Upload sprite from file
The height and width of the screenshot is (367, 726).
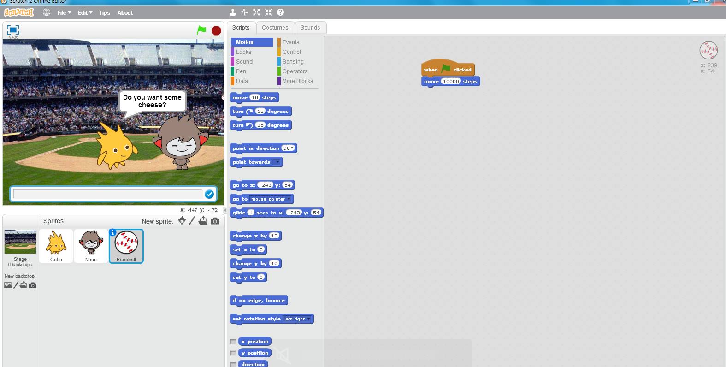pyautogui.click(x=203, y=221)
